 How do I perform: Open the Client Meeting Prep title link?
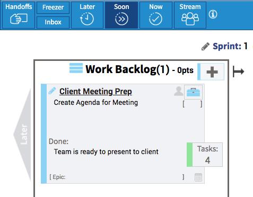pos(95,92)
